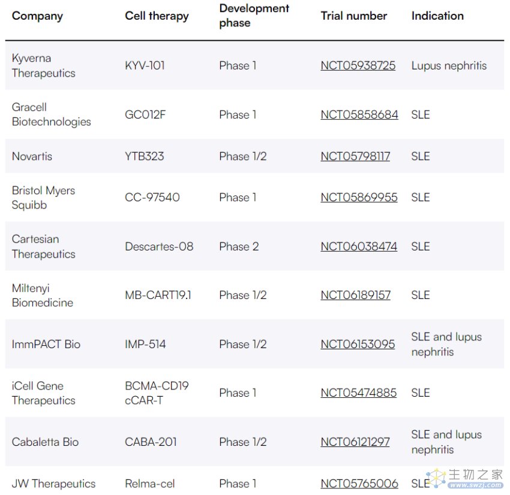The image size is (510, 495).
Task: Open Cartesian trial NCT06038474
Action: click(358, 246)
